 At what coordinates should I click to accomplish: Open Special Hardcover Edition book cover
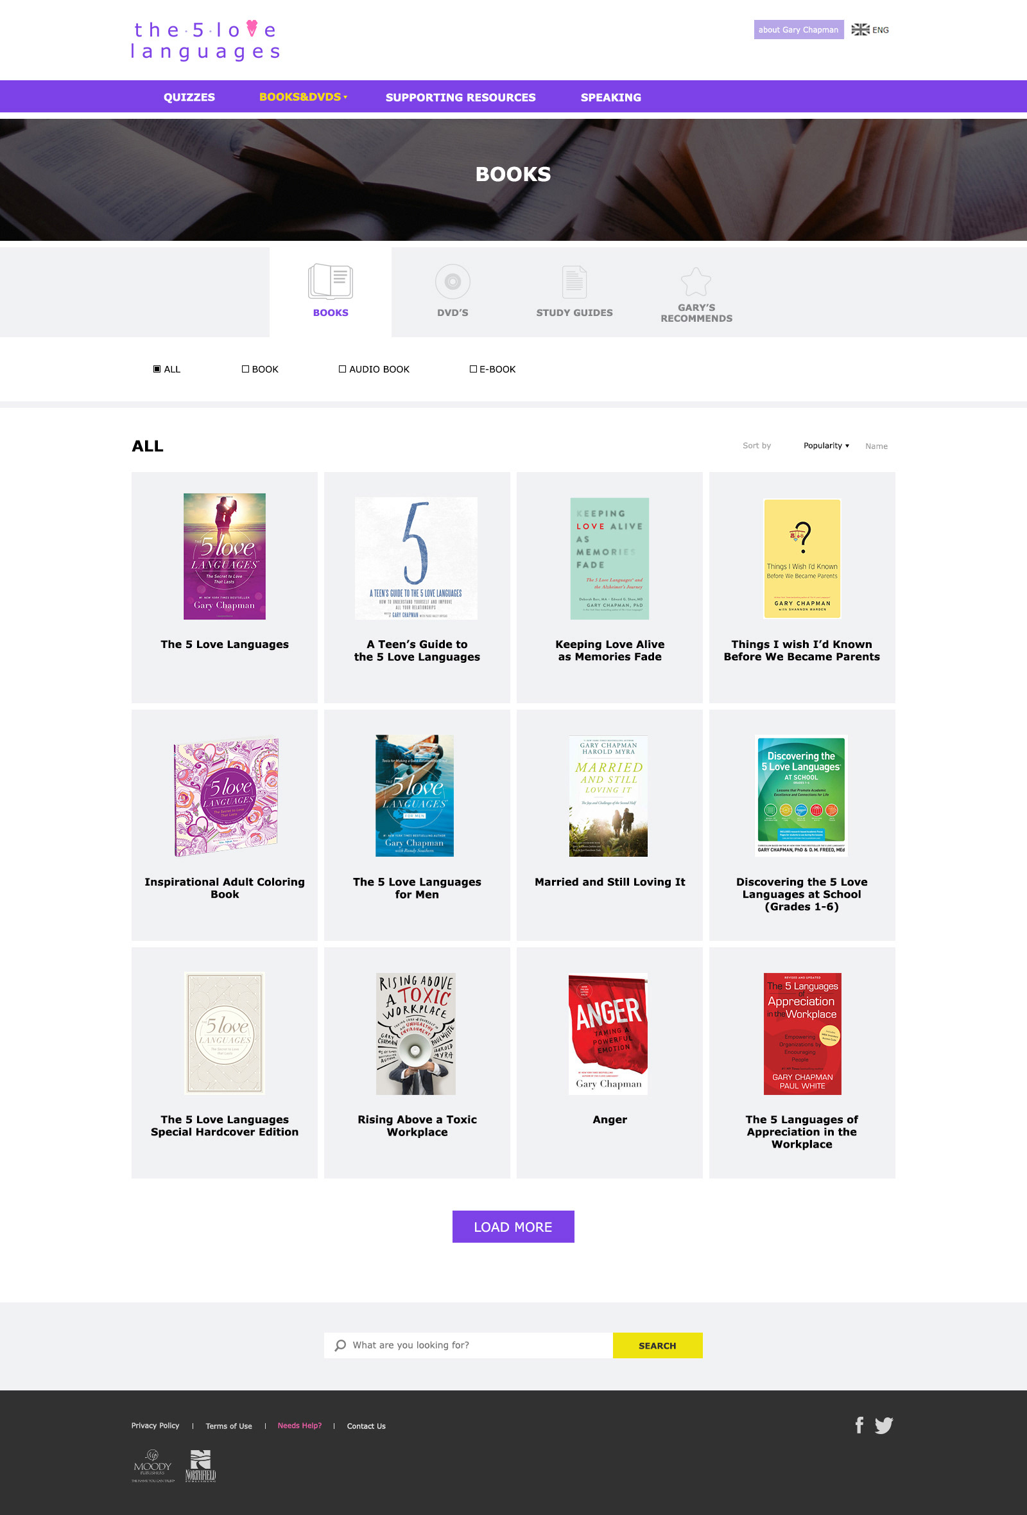click(x=224, y=1033)
